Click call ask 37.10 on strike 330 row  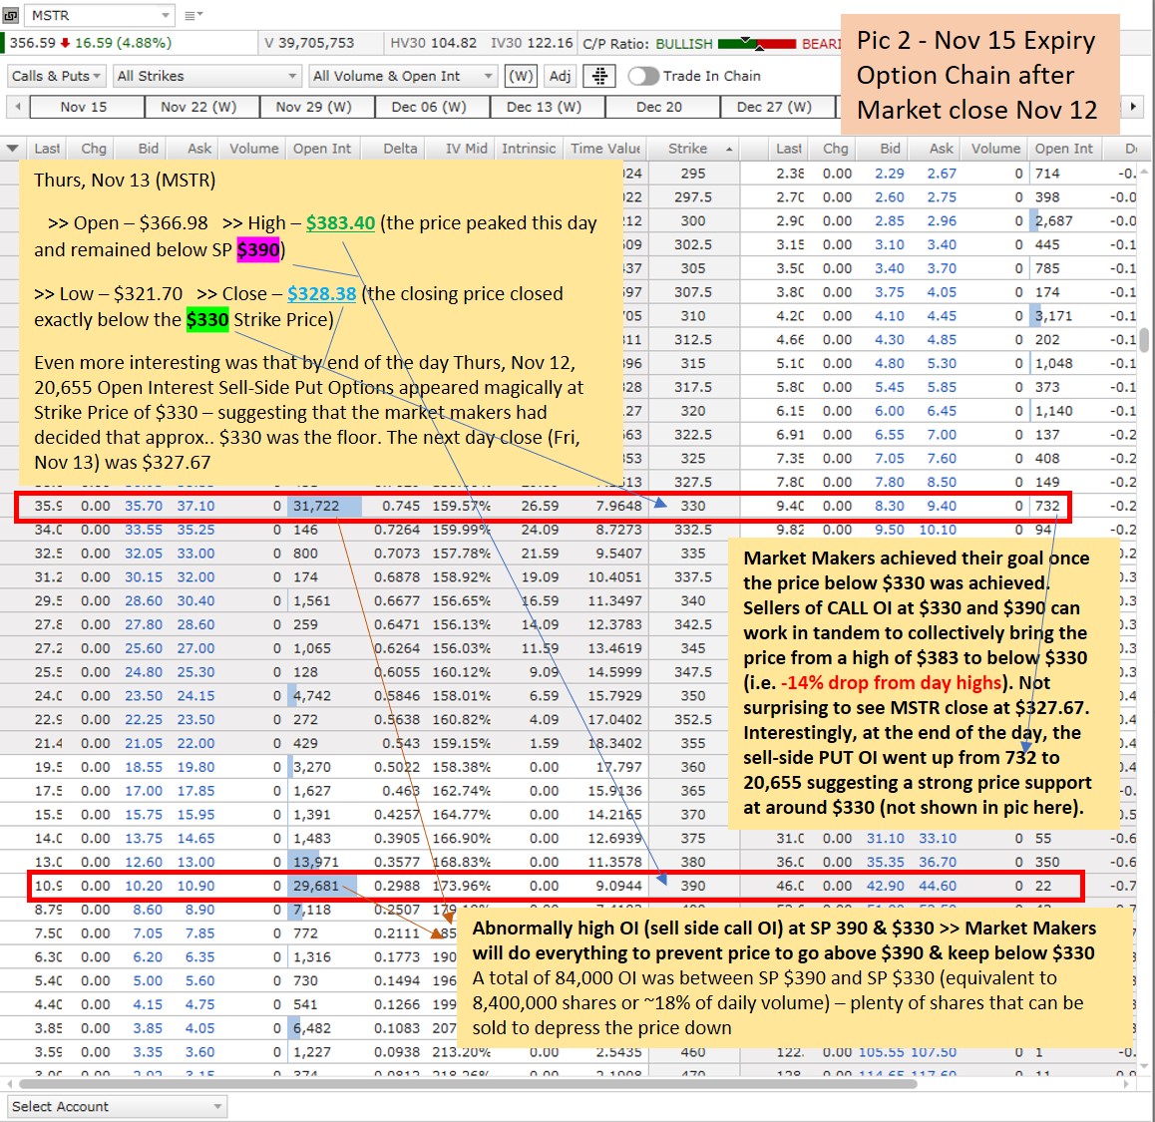click(195, 506)
